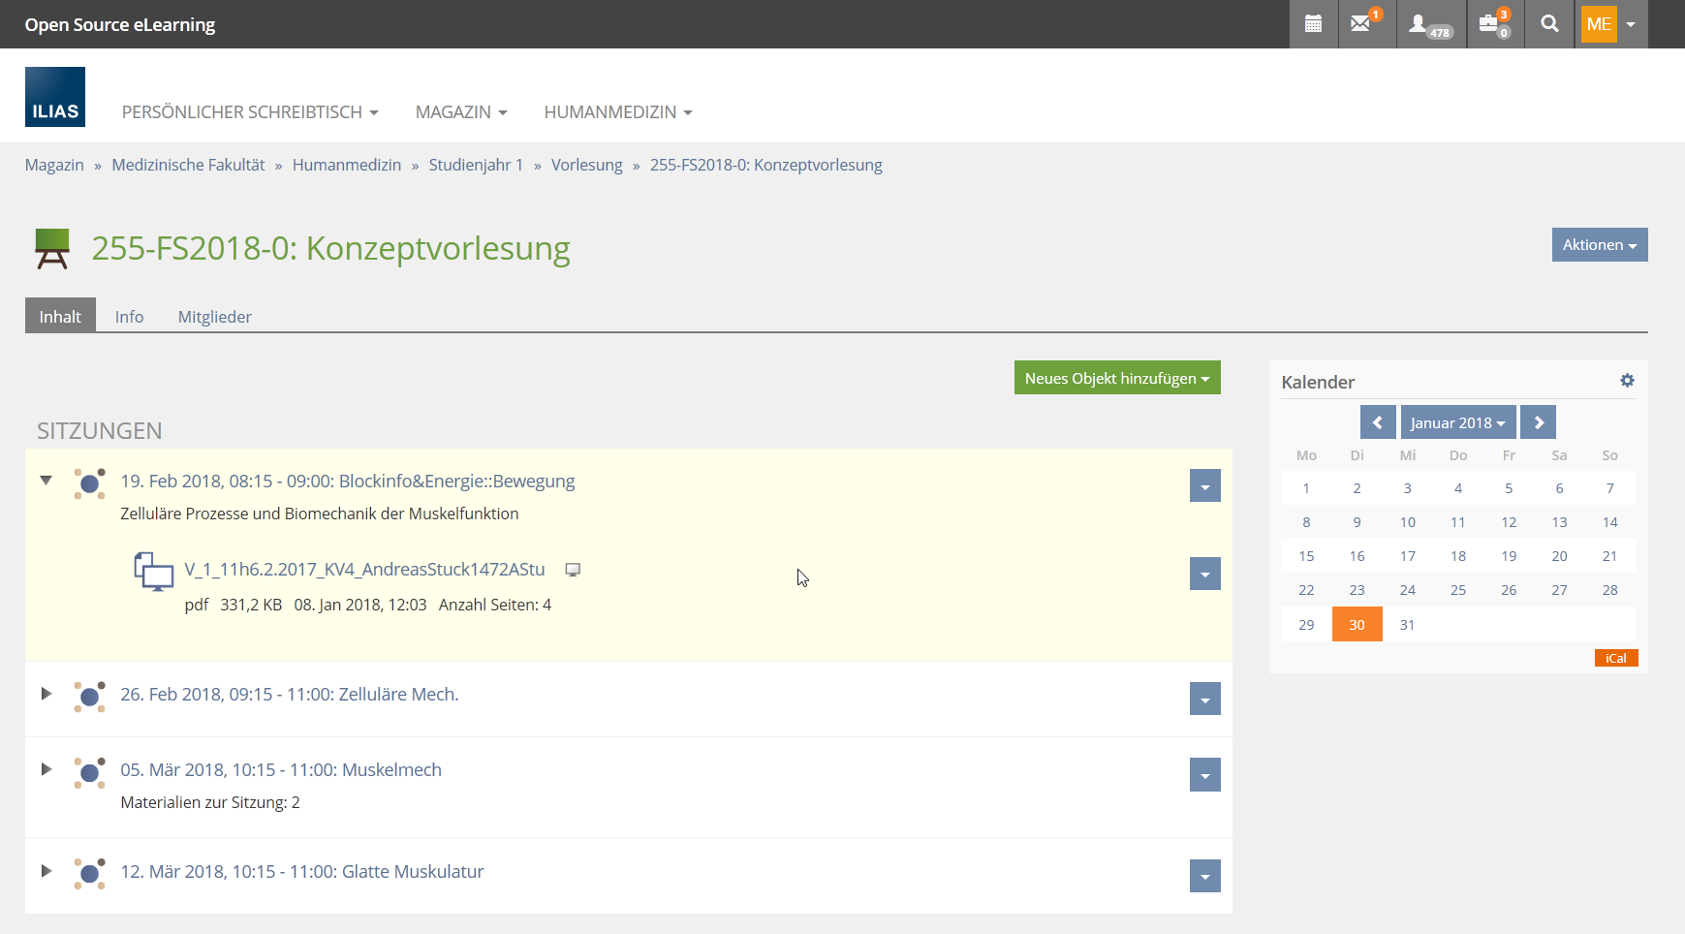Viewport: 1685px width, 934px height.
Task: Open calendar settings gear icon
Action: [1627, 381]
